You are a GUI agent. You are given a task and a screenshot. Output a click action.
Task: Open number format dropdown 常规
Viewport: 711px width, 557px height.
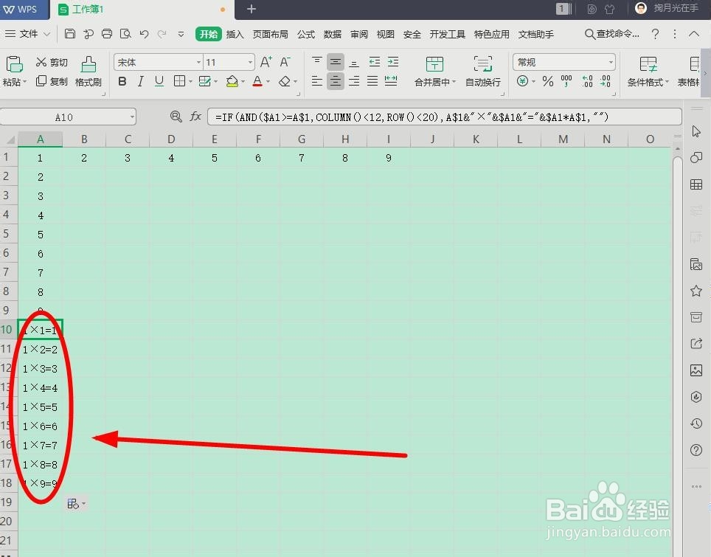[611, 62]
